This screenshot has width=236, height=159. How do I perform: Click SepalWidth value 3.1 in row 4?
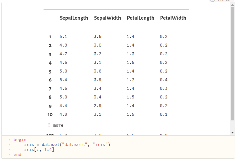pyautogui.click(x=97, y=62)
